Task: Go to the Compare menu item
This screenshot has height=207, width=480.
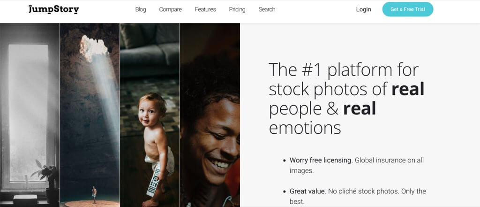Action: 170,9
